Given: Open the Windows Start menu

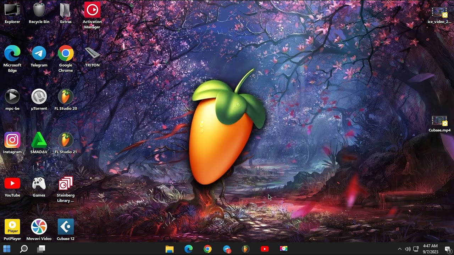Looking at the screenshot, I should (7, 249).
